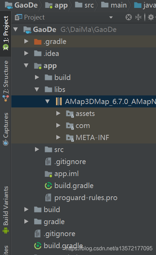Select root build.gradle Gradle icon
Viewport: 156px width, 255px height.
coord(38,246)
